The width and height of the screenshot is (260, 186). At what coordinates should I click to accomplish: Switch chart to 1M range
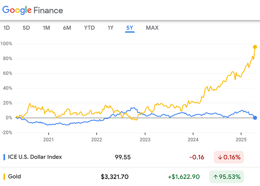click(46, 28)
